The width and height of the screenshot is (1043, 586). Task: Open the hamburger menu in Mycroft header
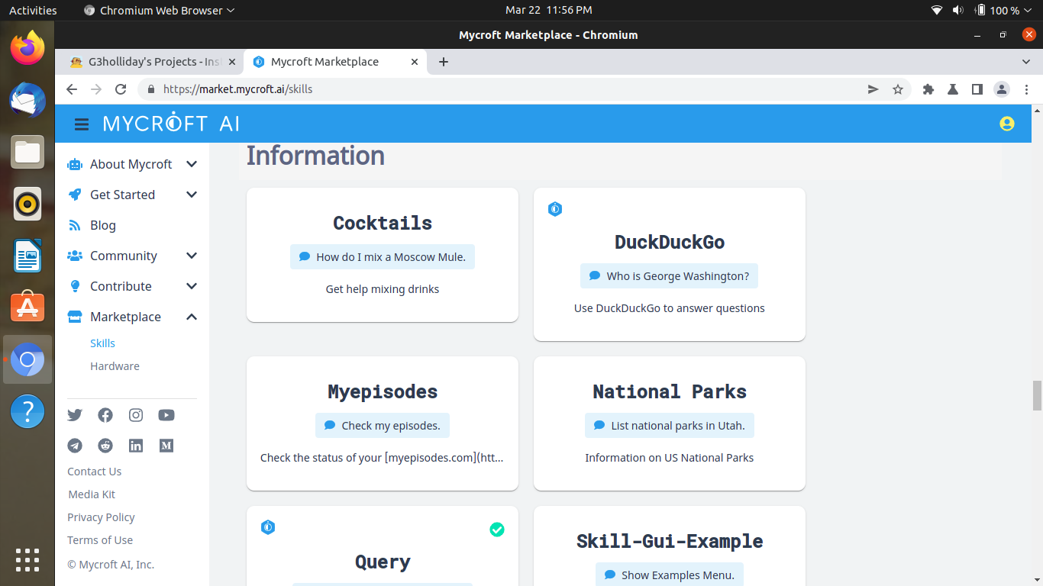click(x=82, y=124)
